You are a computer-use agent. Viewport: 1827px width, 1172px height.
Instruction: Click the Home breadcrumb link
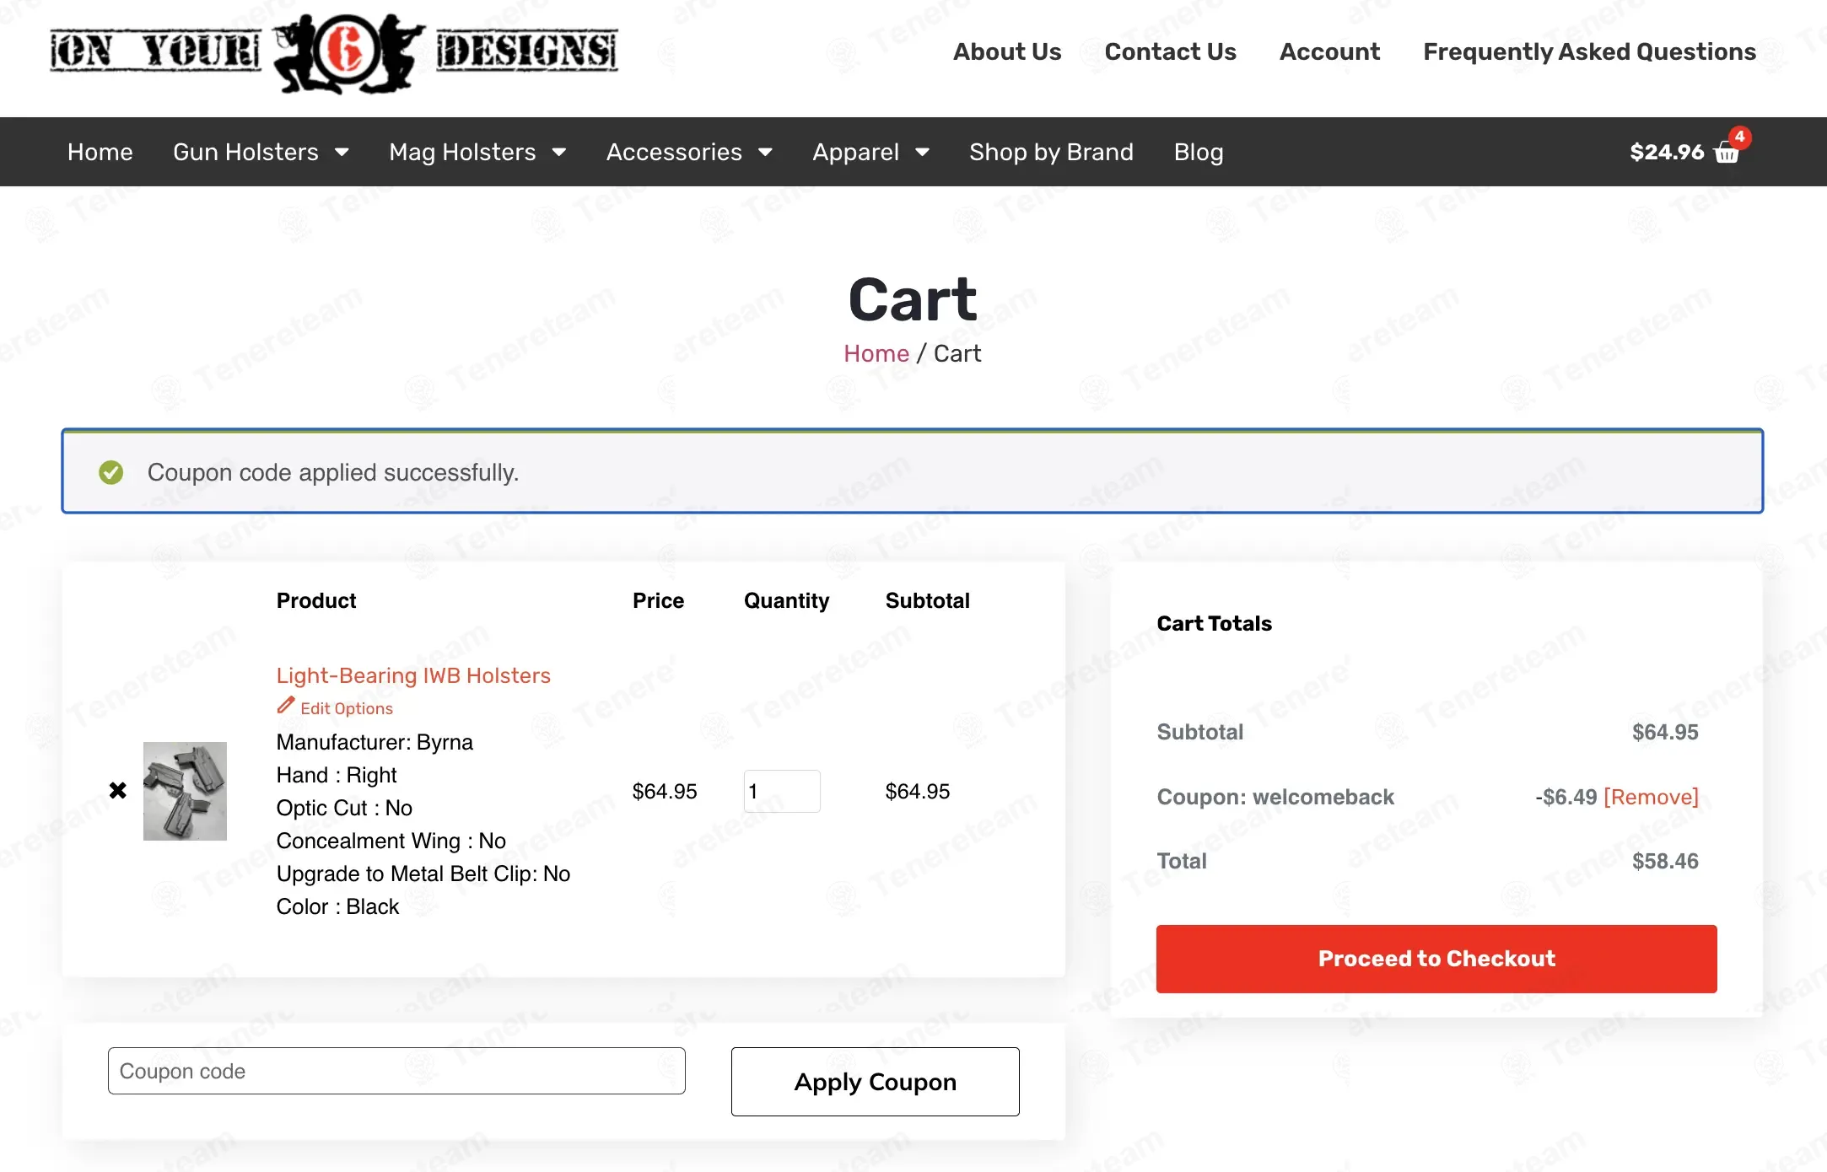point(876,353)
